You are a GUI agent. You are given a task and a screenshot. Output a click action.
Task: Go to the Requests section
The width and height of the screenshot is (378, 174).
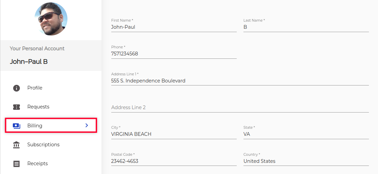tap(38, 107)
